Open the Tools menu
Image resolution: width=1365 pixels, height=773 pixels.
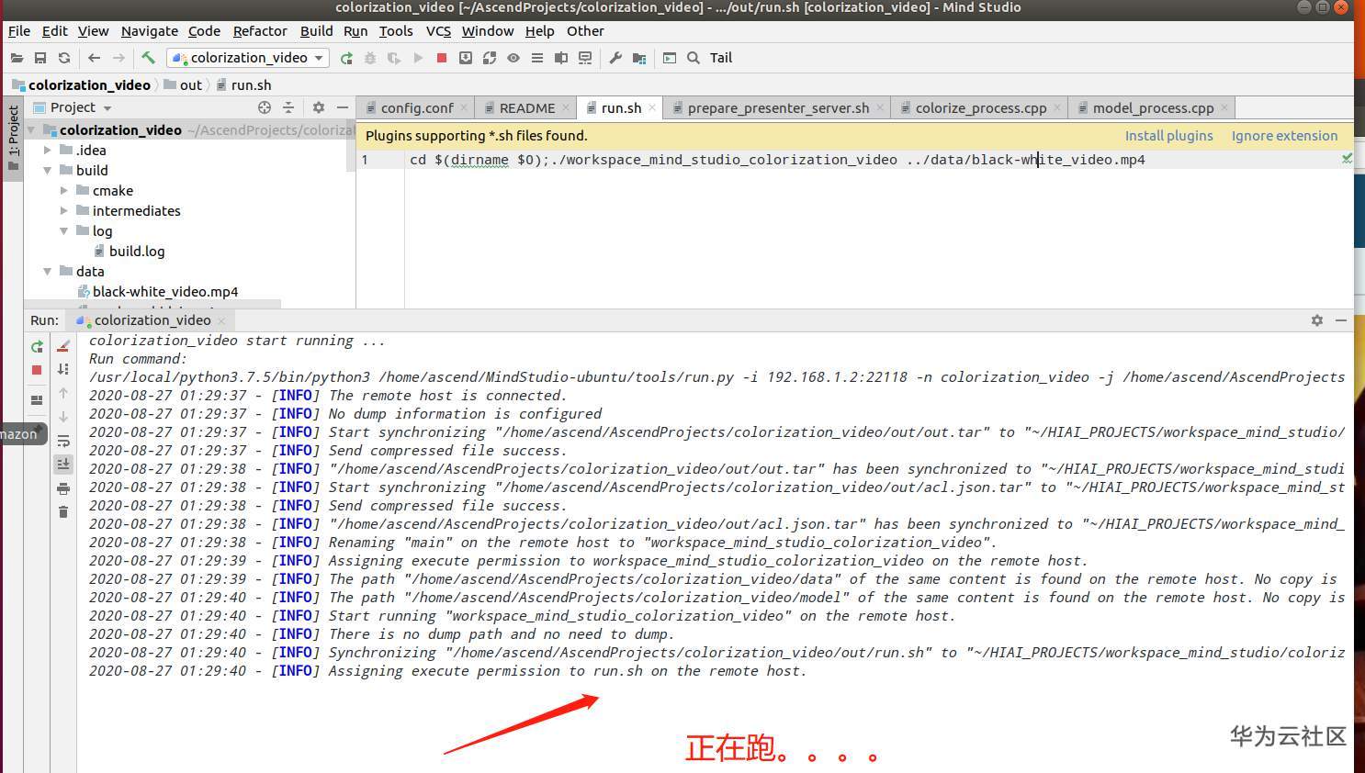(396, 31)
